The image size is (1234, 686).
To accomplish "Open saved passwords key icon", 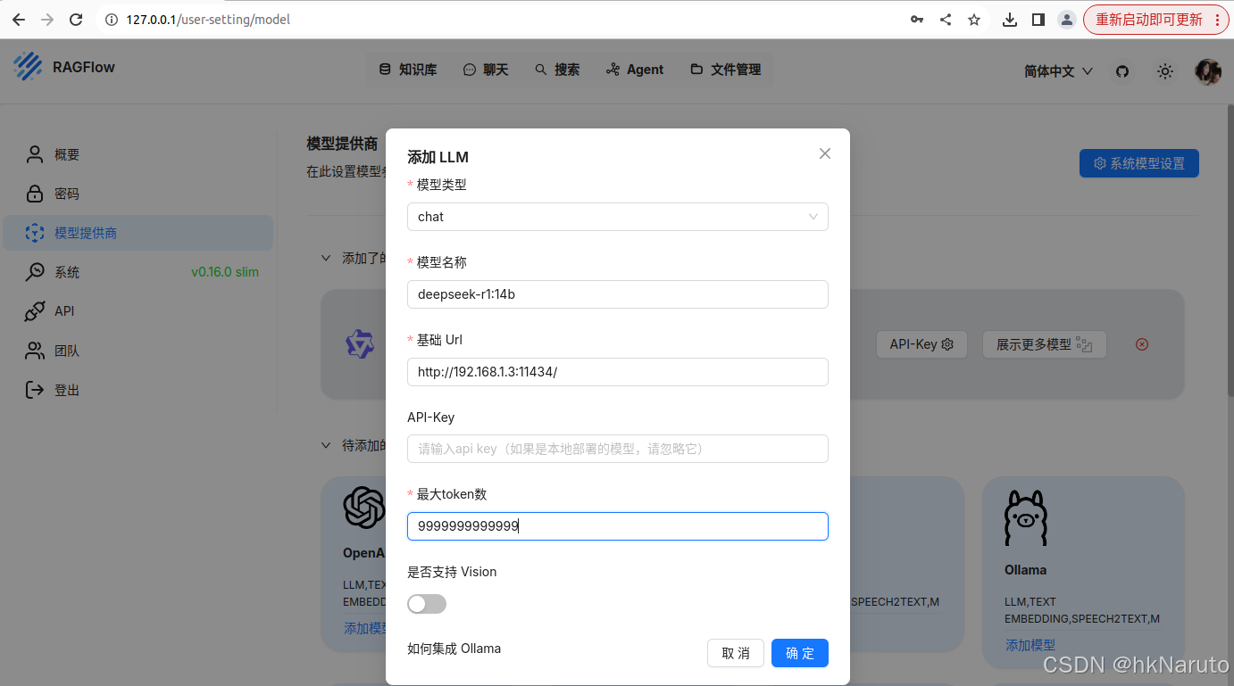I will pos(917,20).
